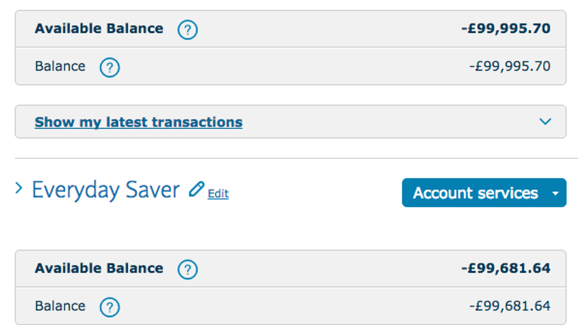The height and width of the screenshot is (325, 578).
Task: Click help icon beside first account's Balance
Action: [110, 68]
